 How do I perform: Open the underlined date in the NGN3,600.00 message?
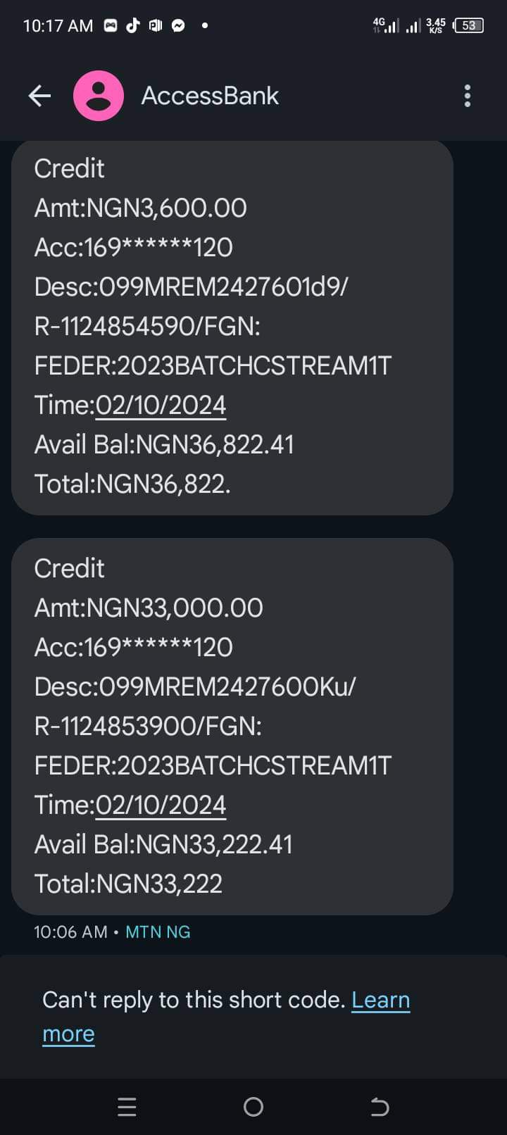point(161,406)
